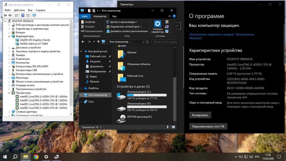Open the Вид menu in Device Manager
The image size is (286, 161).
[30, 10]
